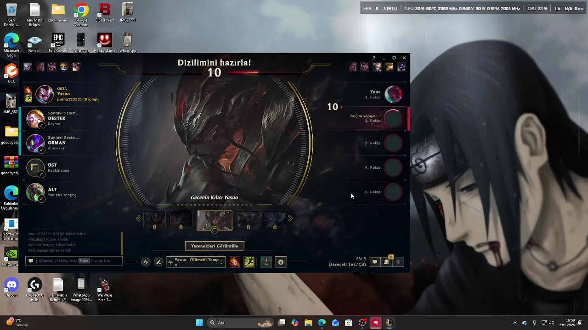Open Epic Games desktop shortcut
588x330 pixels.
58,43
